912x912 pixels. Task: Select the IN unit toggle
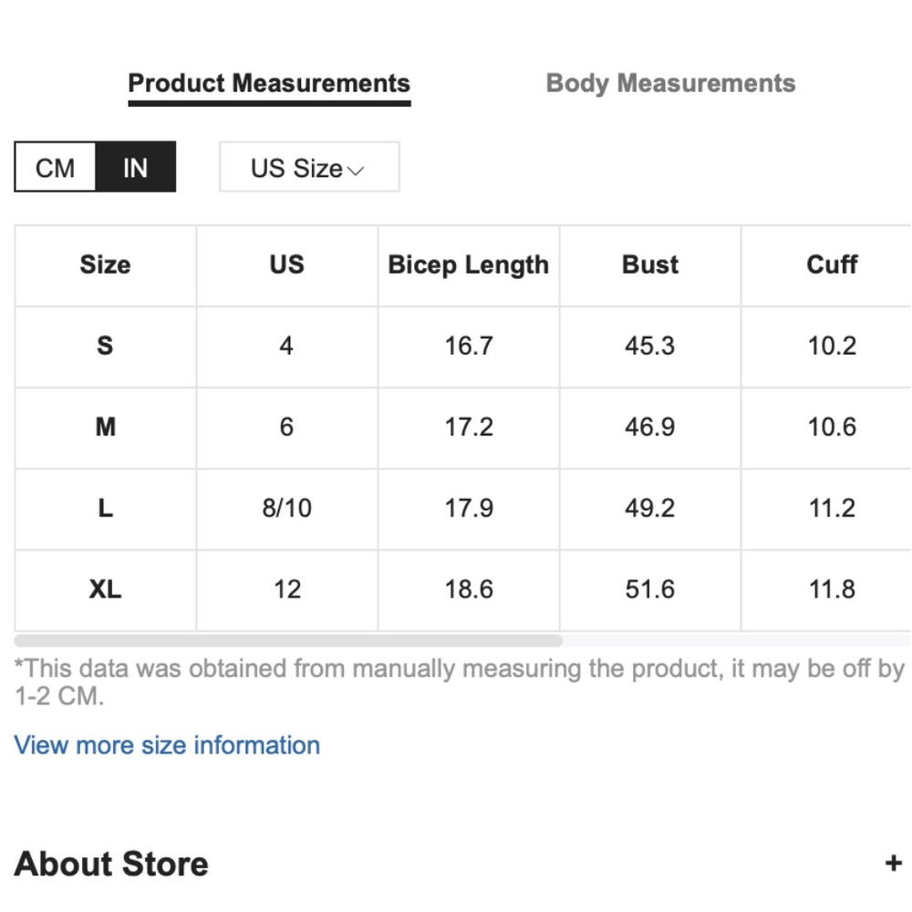coord(135,168)
